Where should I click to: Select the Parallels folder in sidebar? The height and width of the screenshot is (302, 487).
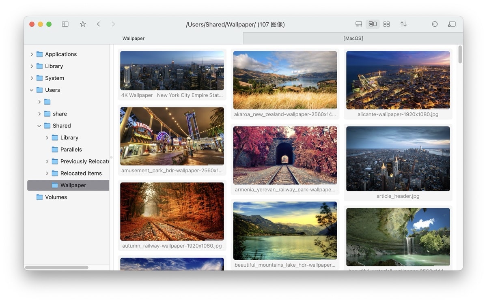click(71, 149)
